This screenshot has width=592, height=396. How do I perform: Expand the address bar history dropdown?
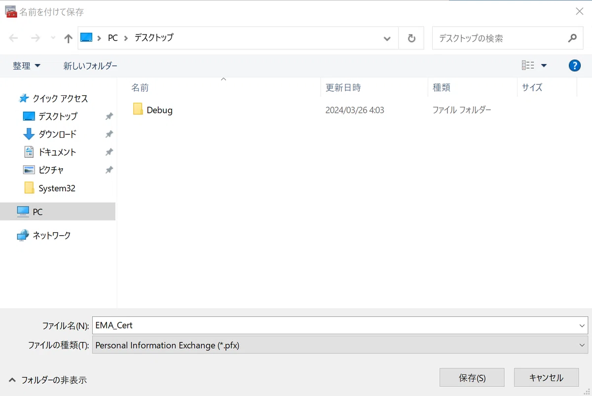[x=387, y=38]
